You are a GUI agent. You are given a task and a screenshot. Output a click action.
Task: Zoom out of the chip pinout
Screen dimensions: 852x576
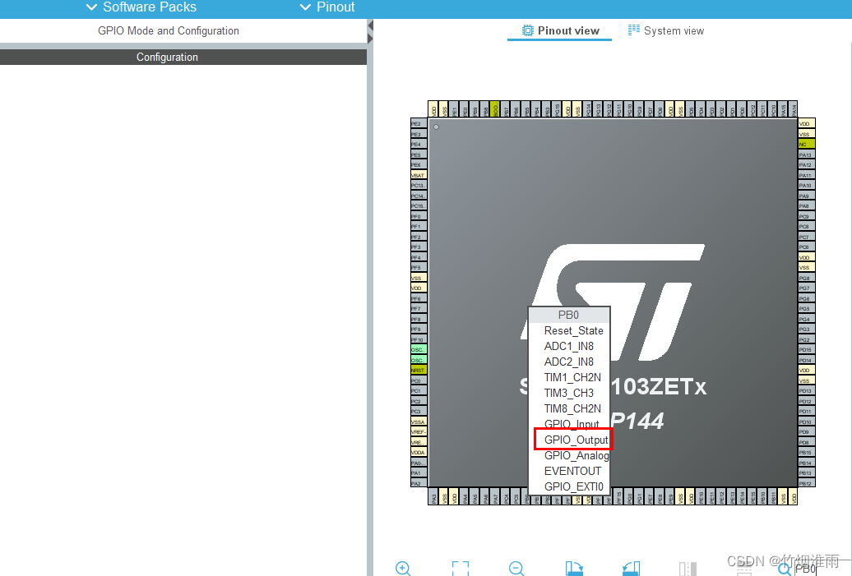coord(516,568)
